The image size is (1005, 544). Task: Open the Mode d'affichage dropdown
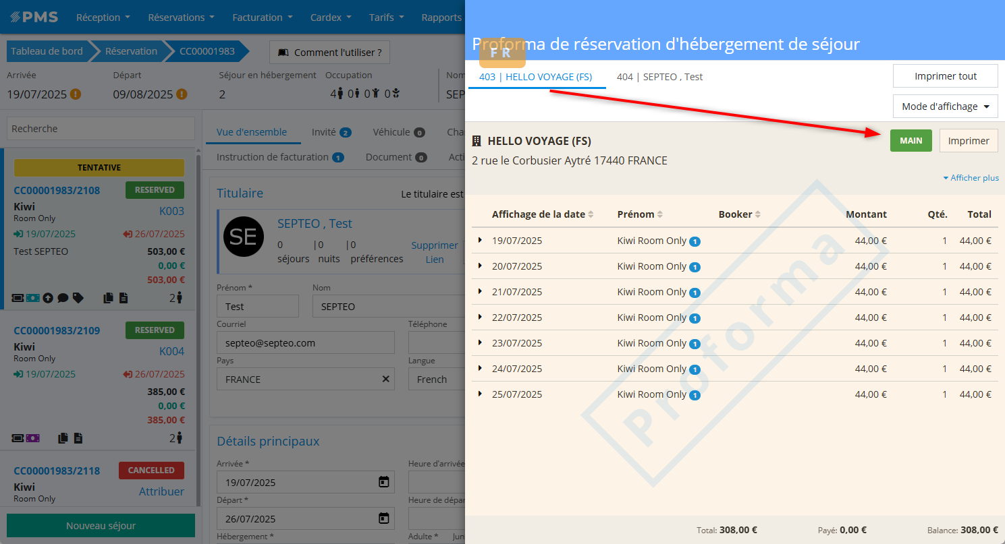pos(945,107)
